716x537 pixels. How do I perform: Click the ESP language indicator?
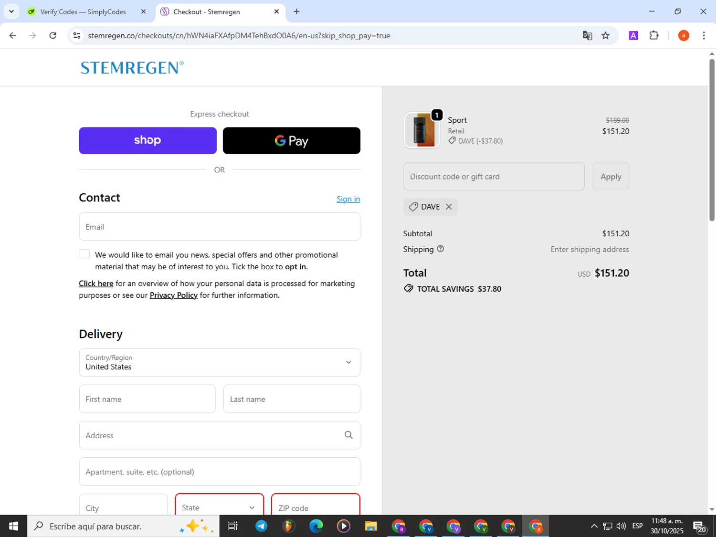(x=637, y=526)
